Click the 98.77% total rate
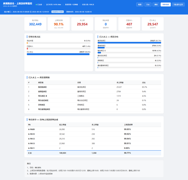The height and width of the screenshot is (180, 188). (127, 153)
